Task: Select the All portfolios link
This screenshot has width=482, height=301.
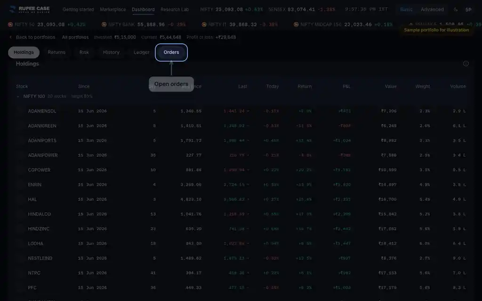Action: click(x=75, y=37)
